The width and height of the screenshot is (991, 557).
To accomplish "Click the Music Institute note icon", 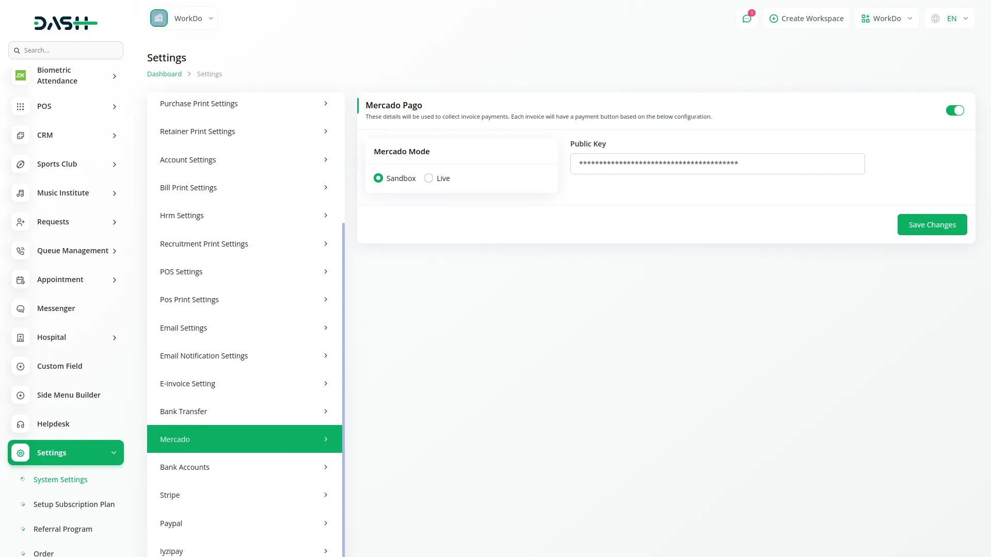I will [20, 193].
